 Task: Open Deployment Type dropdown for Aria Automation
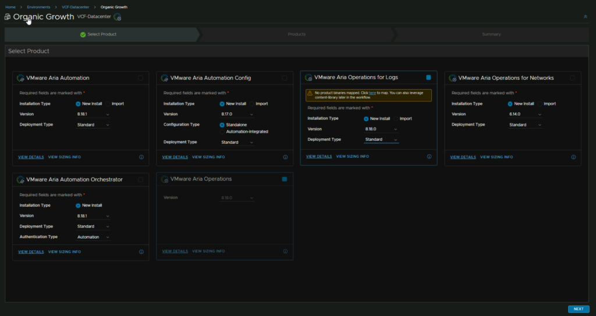[x=93, y=125]
